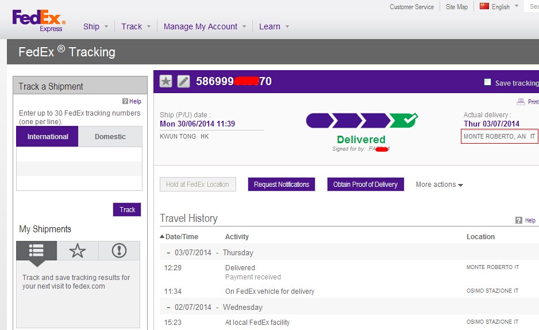This screenshot has height=330, width=539.
Task: Expand the Learn menu dropdown arrow
Action: [x=287, y=26]
